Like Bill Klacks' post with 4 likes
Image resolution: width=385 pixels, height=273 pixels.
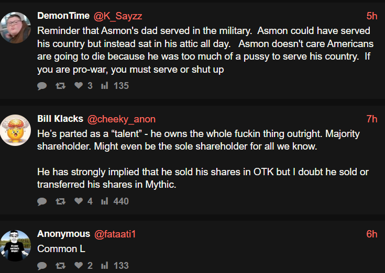click(79, 201)
